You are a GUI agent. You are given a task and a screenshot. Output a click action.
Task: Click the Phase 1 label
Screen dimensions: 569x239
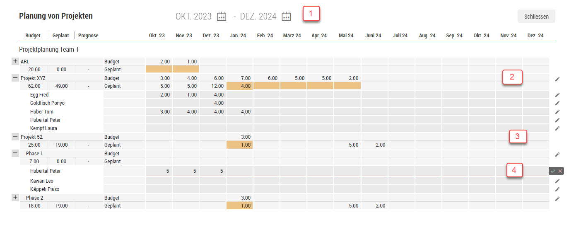pyautogui.click(x=34, y=153)
